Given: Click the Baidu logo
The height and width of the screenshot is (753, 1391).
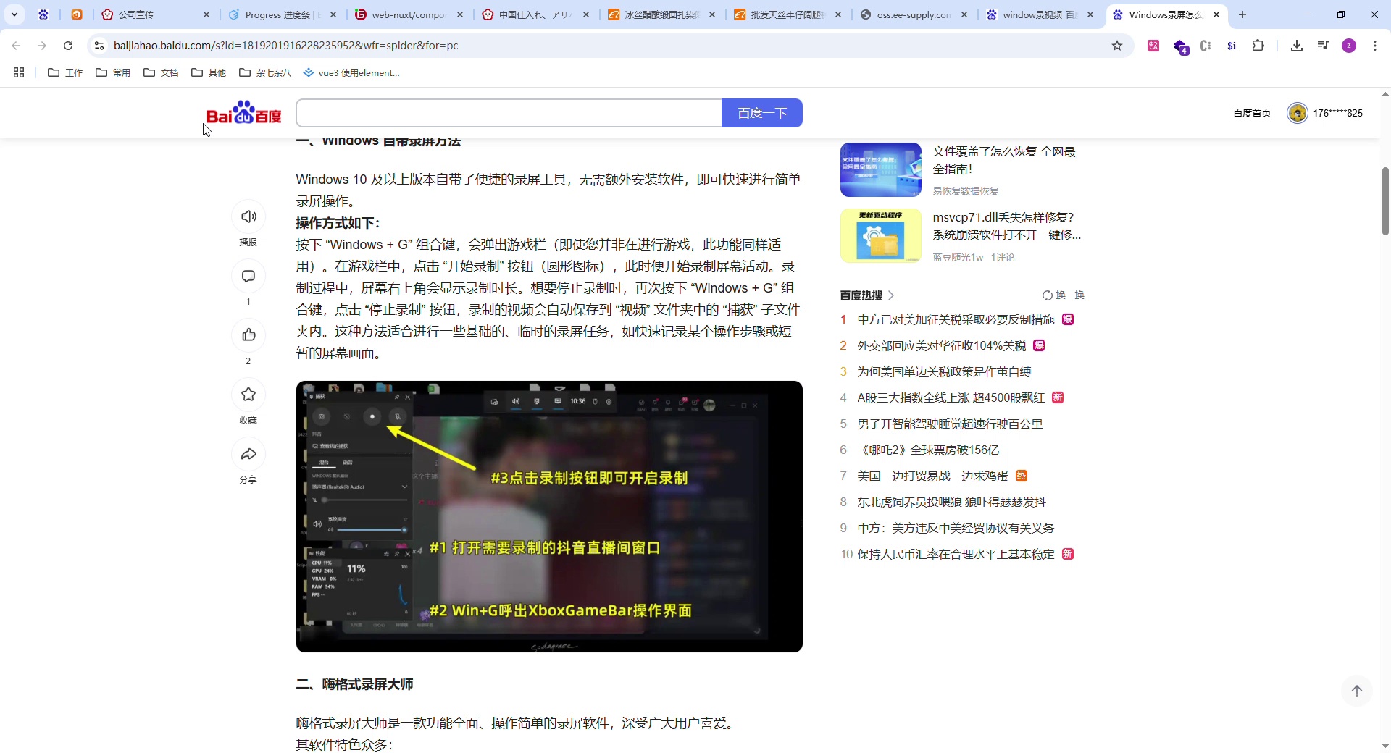Looking at the screenshot, I should click(243, 113).
